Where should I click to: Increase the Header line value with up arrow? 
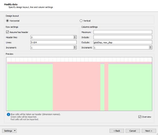click(x=75, y=36)
